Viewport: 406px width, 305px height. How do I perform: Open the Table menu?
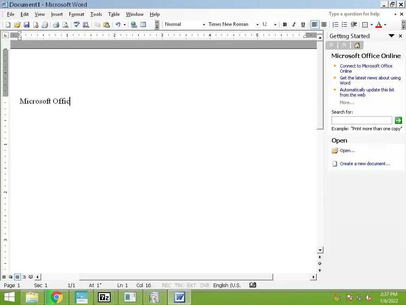(x=114, y=14)
